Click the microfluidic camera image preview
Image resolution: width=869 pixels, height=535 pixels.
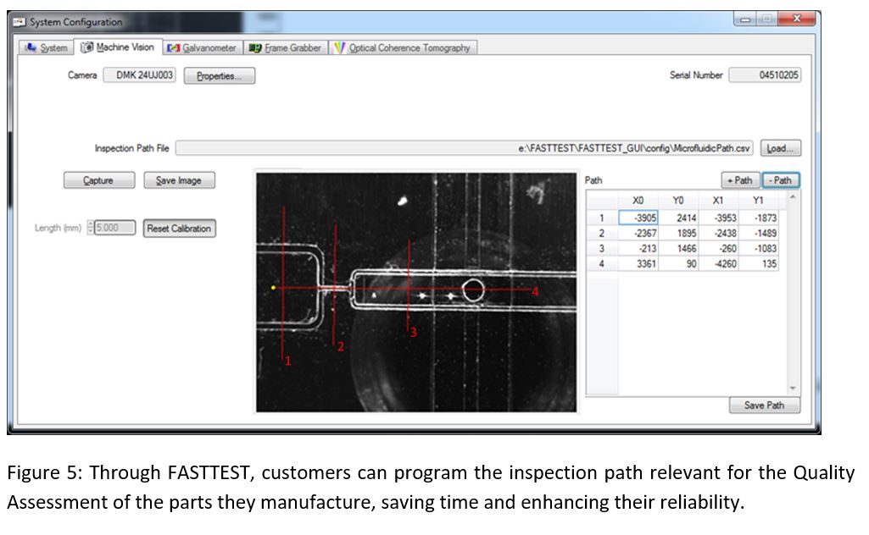pyautogui.click(x=415, y=292)
